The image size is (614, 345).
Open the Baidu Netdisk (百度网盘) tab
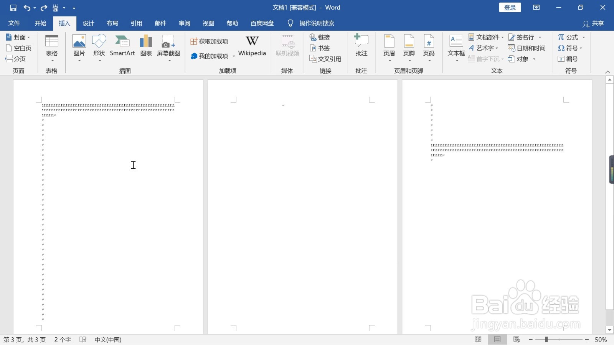coord(262,23)
